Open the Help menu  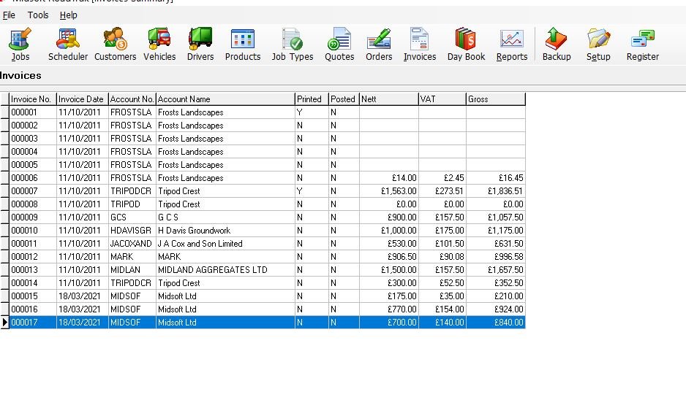pyautogui.click(x=68, y=15)
